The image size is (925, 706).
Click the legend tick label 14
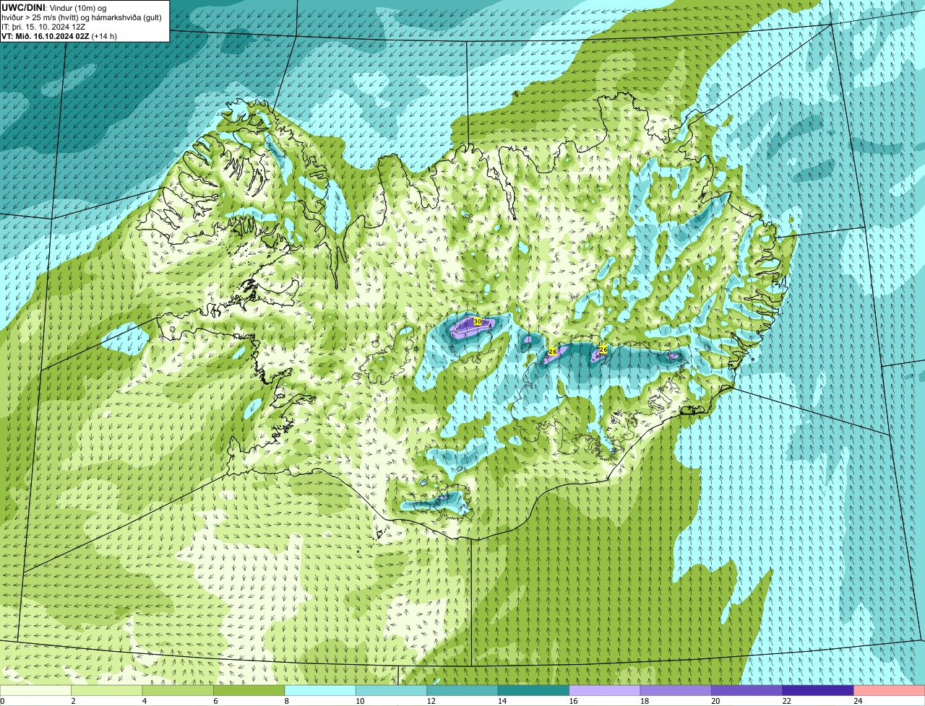[502, 700]
